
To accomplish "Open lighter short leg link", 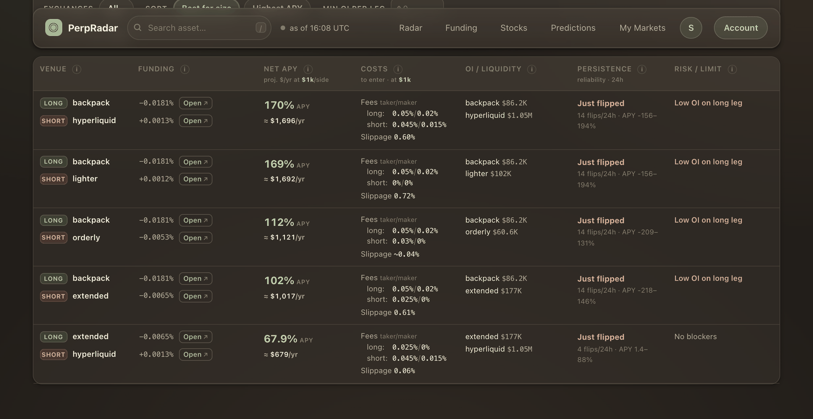I will click(195, 179).
